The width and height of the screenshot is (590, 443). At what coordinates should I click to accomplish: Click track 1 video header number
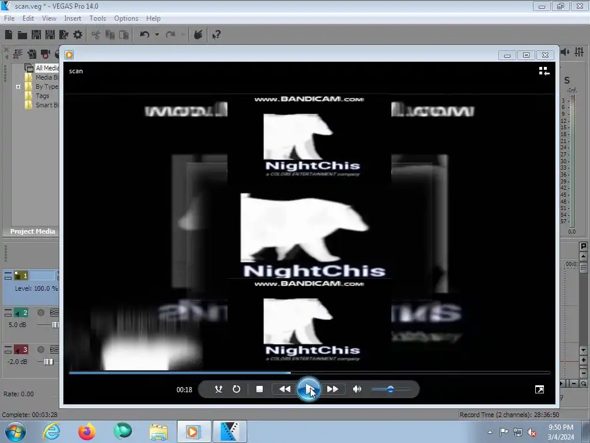[21, 276]
